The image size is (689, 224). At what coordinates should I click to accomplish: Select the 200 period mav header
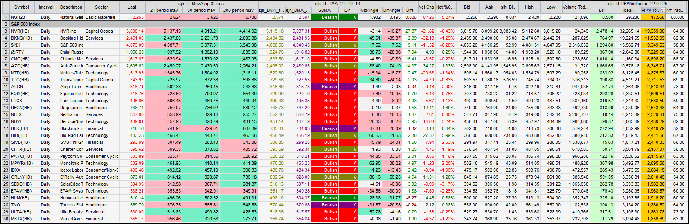point(239,10)
